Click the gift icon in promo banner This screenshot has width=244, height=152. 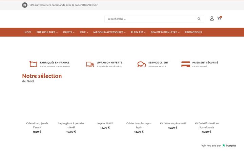pyautogui.click(x=25, y=5)
